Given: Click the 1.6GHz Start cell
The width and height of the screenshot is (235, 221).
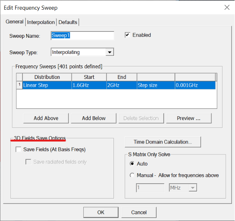Looking at the screenshot, I should click(89, 85).
